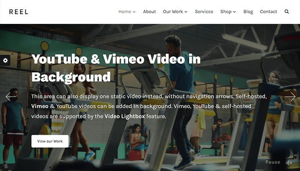The height and width of the screenshot is (171, 300).
Task: Click the REEL site logo
Action: [x=18, y=12]
